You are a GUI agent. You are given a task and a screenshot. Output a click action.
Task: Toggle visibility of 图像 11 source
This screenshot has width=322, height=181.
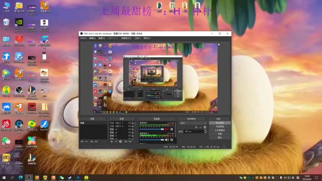pos(130,136)
